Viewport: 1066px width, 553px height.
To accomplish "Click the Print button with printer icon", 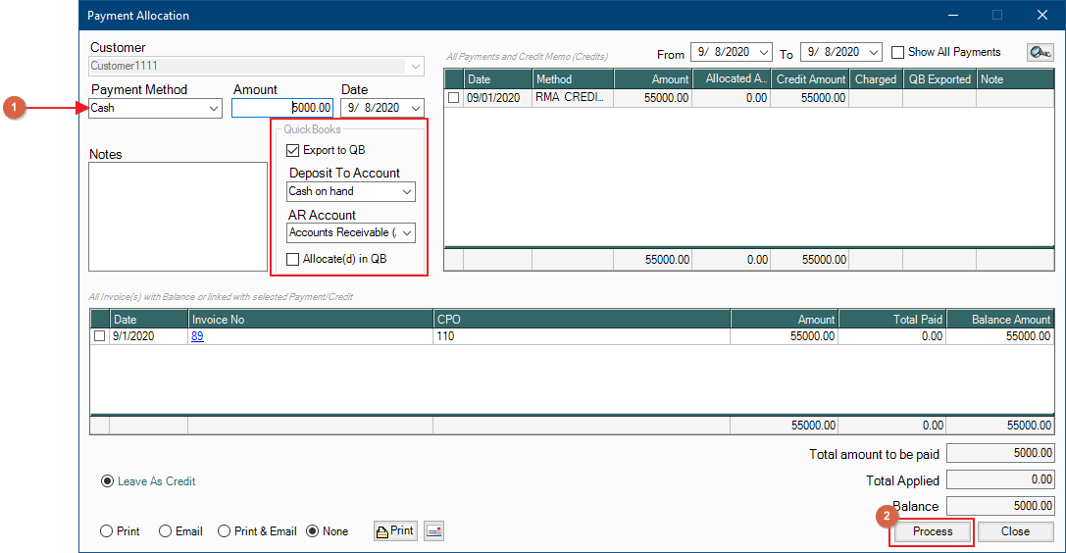I will [395, 530].
